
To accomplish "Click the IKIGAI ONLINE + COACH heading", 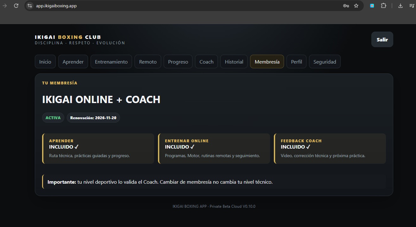I will click(101, 100).
